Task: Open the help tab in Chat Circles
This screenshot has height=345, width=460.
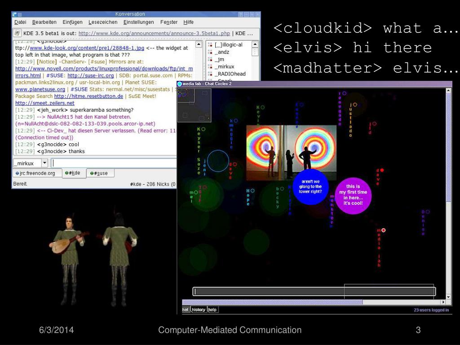Action: coord(212,310)
